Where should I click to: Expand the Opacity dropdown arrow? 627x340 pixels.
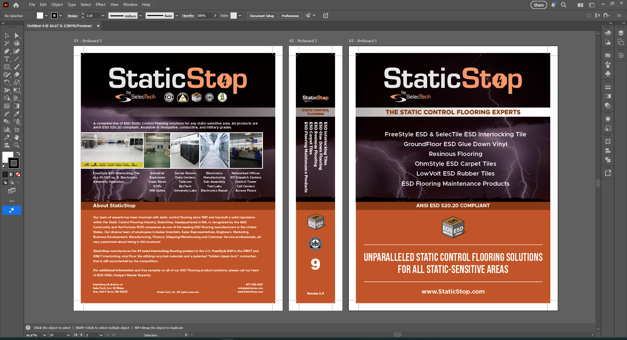coord(215,16)
